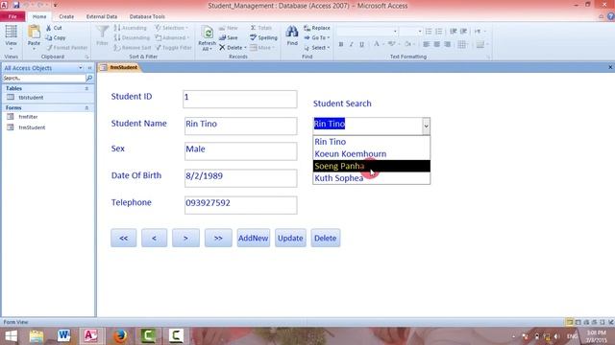Open tblstudent table in navigation pane
The height and width of the screenshot is (345, 615).
click(31, 98)
